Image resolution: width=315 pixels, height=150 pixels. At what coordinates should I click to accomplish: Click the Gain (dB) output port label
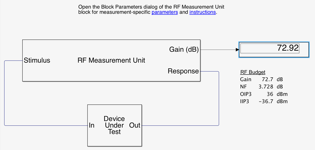[x=184, y=50]
